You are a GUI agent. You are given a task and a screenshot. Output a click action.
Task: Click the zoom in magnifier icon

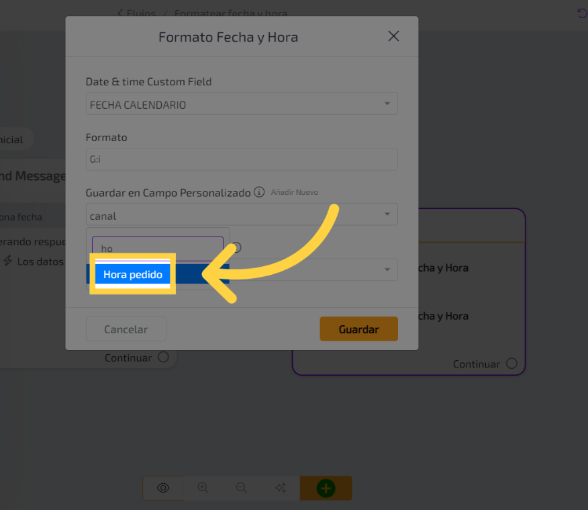coord(203,488)
